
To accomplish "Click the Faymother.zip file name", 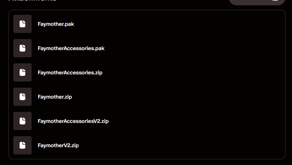I will (55, 97).
